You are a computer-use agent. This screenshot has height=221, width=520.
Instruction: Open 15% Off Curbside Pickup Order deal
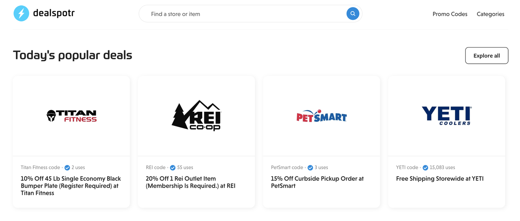coord(317,182)
